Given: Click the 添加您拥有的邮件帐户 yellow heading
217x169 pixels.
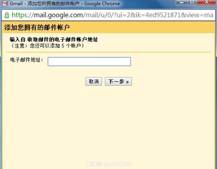Looking at the screenshot, I should (x=37, y=27).
